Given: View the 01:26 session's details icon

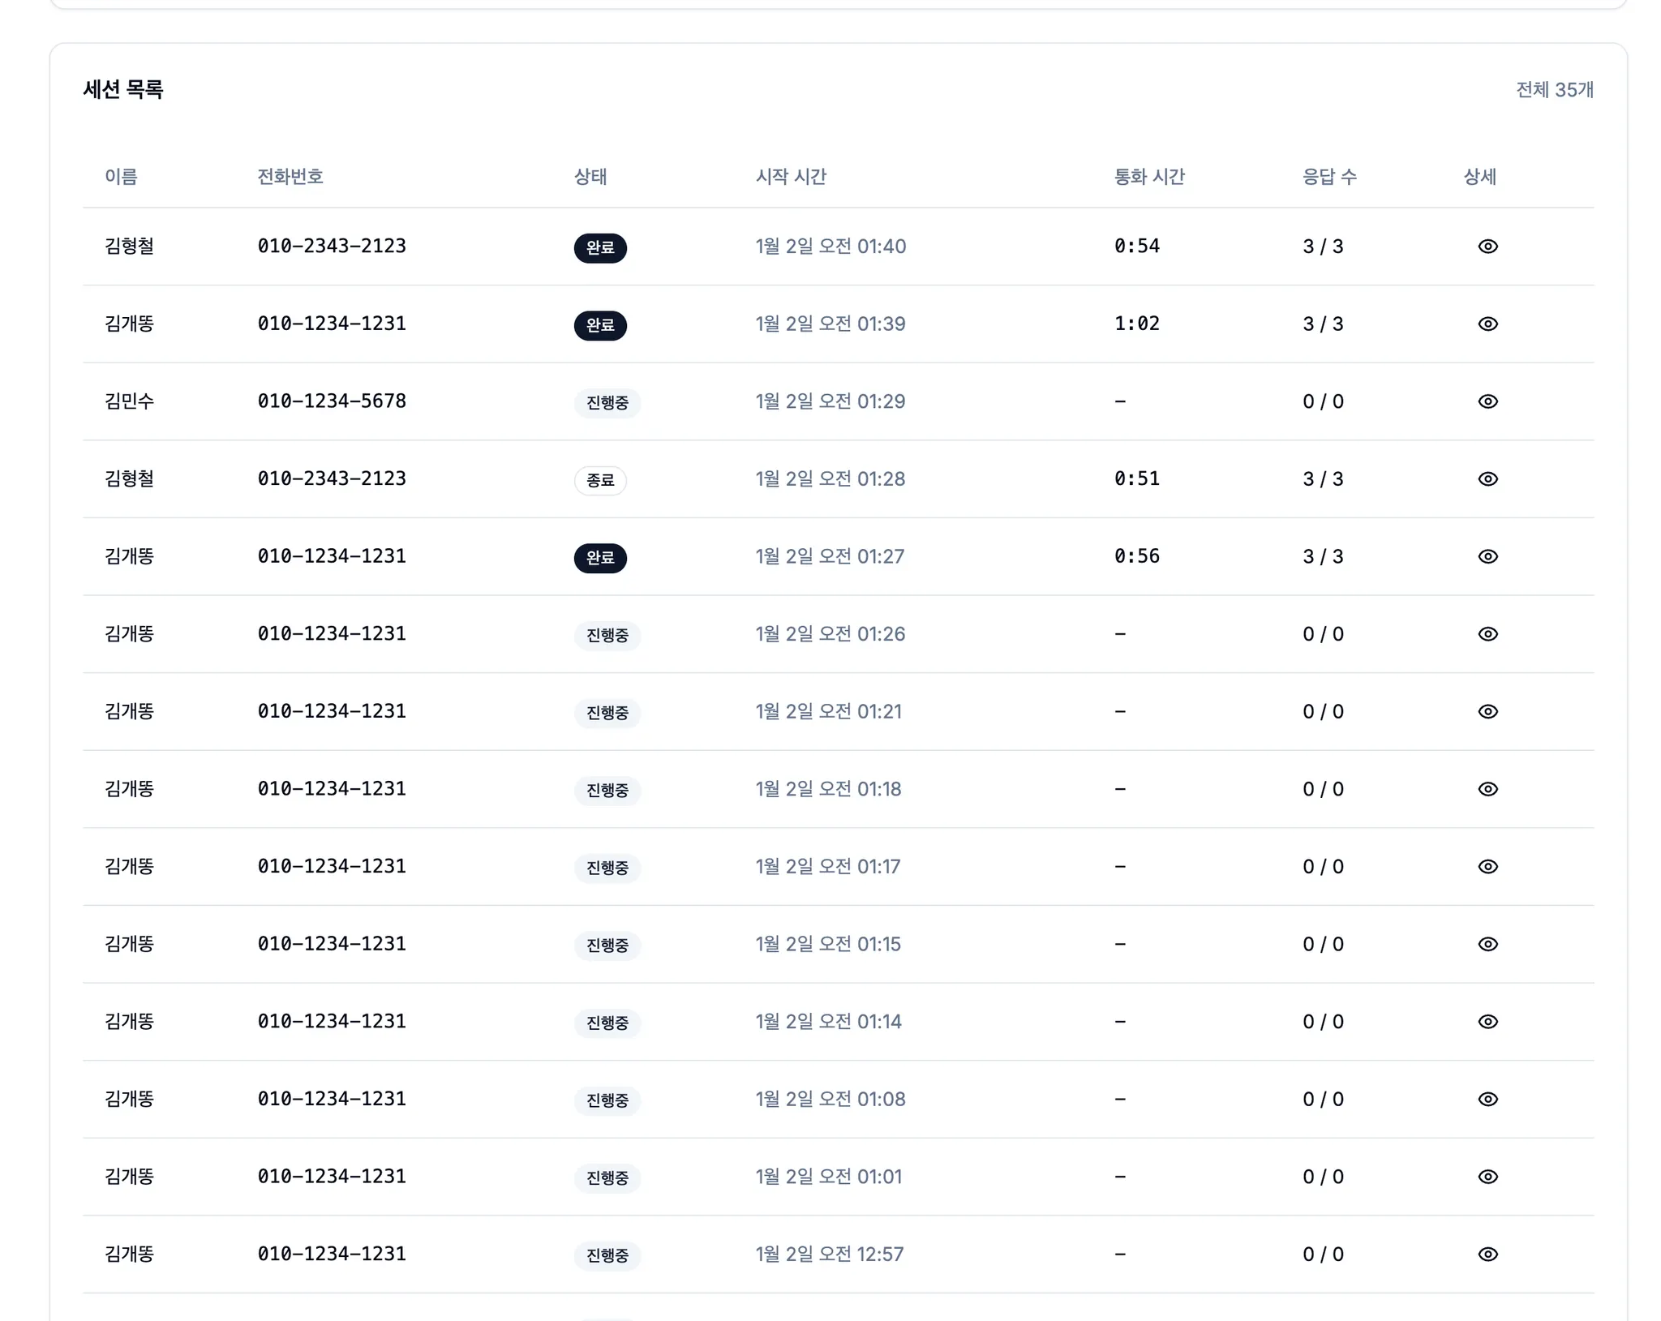Looking at the screenshot, I should click(x=1487, y=634).
